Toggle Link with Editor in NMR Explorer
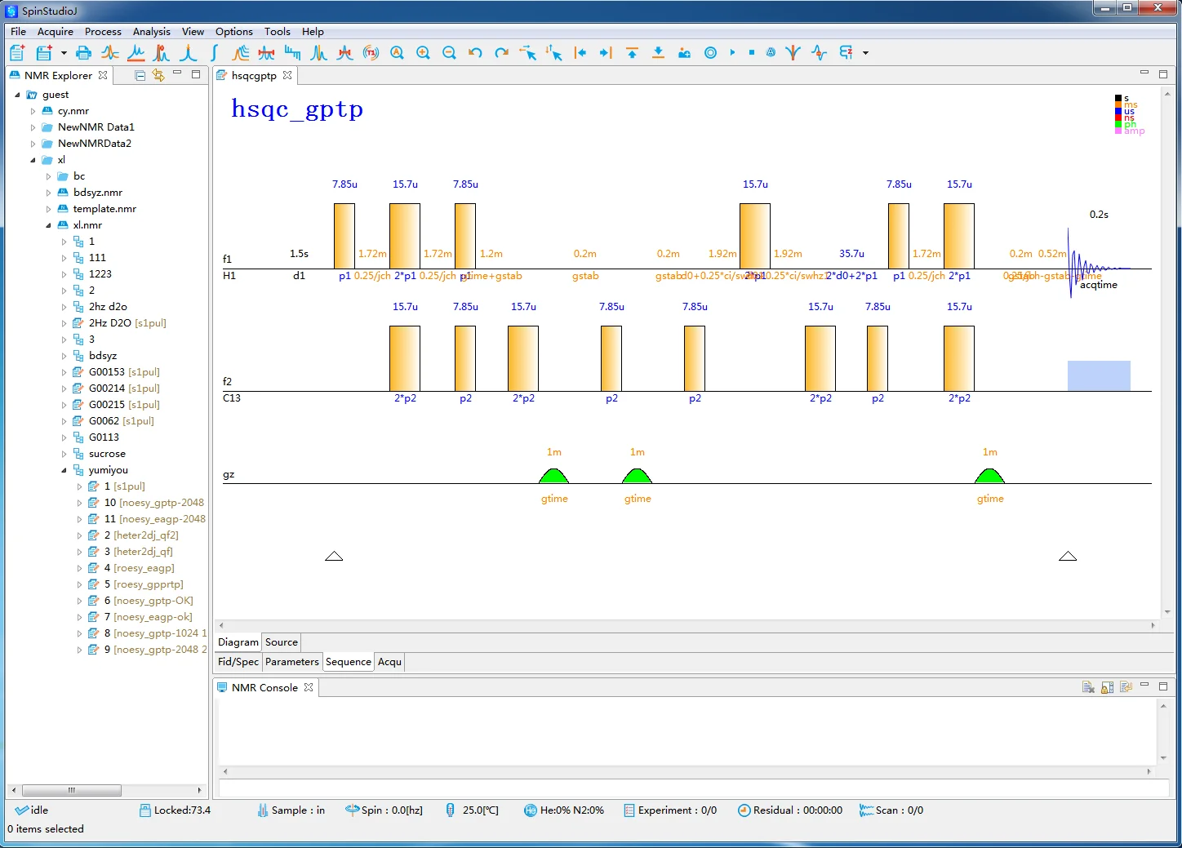 tap(158, 75)
